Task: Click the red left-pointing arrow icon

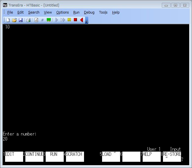Action: coord(81,20)
